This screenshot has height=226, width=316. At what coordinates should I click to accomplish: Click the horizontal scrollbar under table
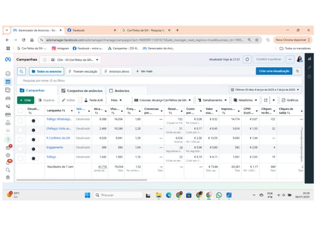tap(82, 180)
